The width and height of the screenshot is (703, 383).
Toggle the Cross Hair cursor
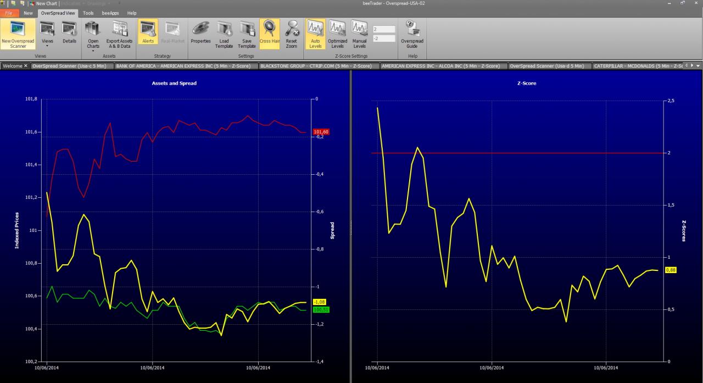pyautogui.click(x=270, y=34)
